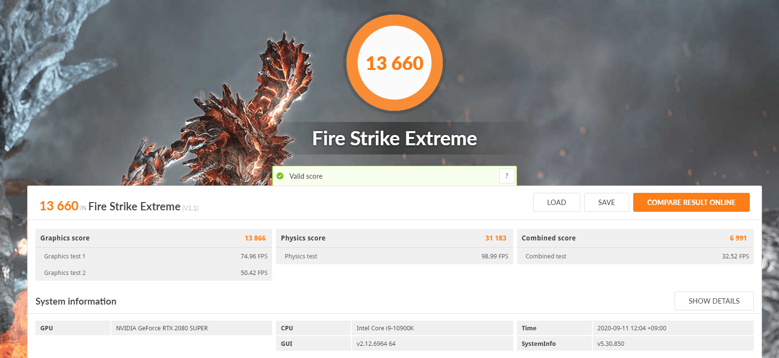Click the question mark help button

point(506,176)
